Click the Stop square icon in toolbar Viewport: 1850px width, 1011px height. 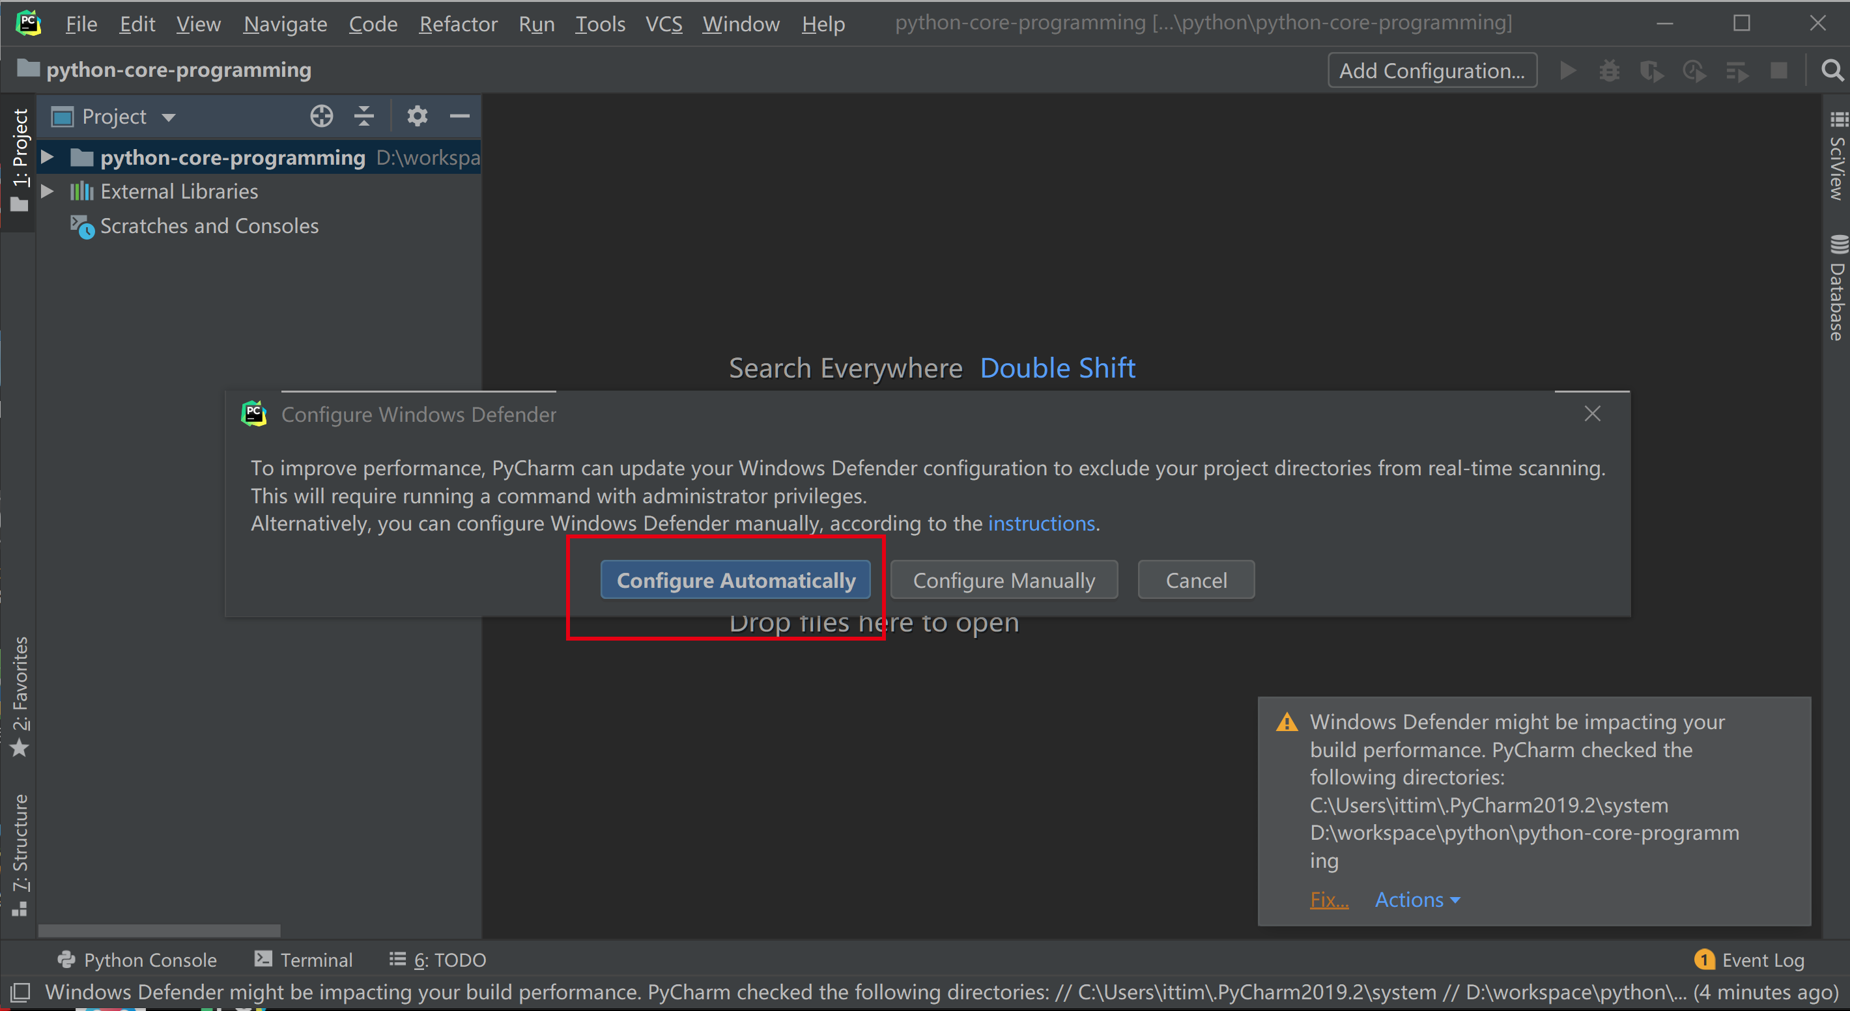[x=1779, y=70]
